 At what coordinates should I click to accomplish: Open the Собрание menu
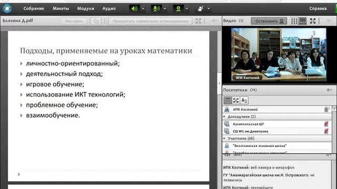tap(34, 8)
